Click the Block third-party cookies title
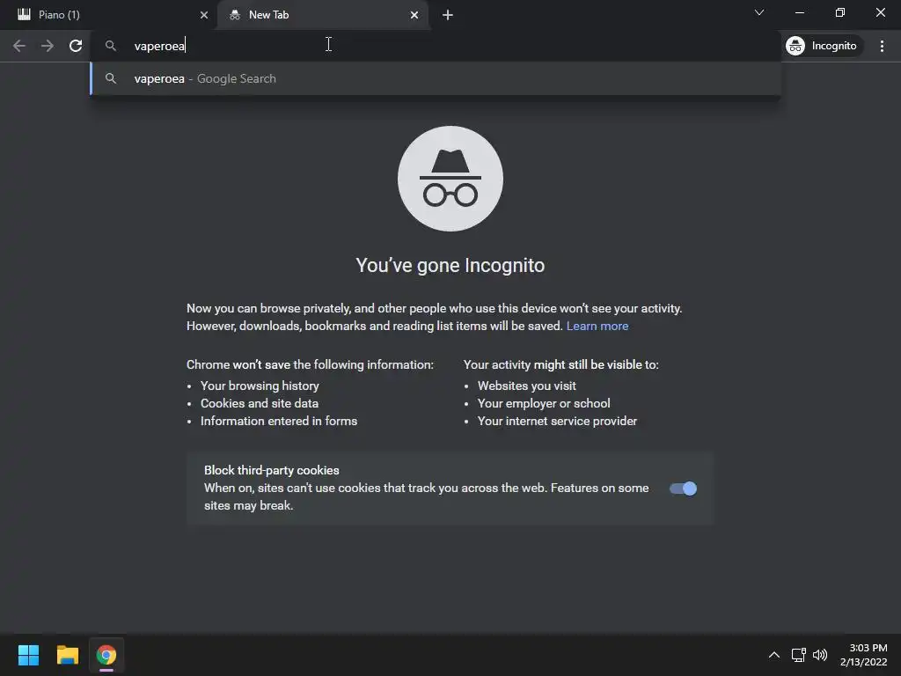 tap(272, 470)
